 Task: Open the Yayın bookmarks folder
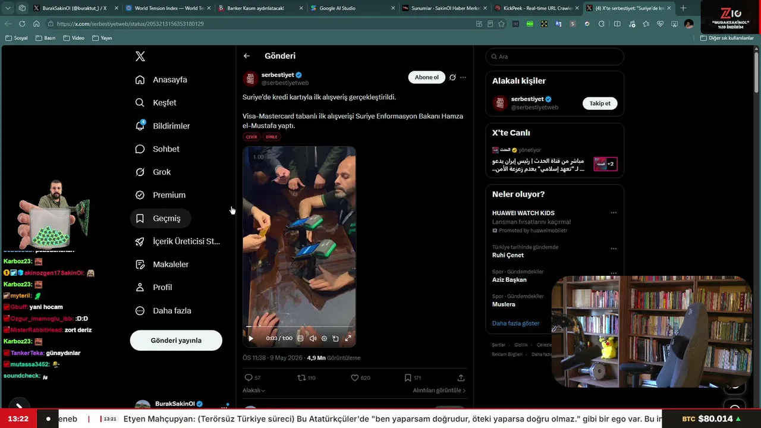(102, 38)
